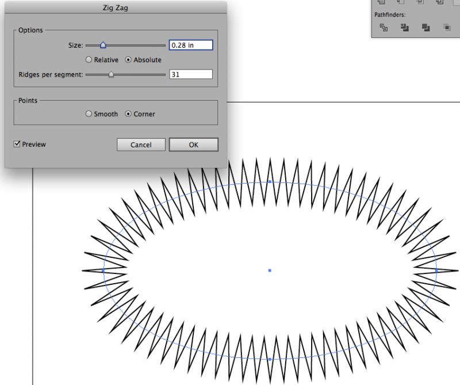This screenshot has height=385, width=460.
Task: Click the Pathfinders: label
Action: tap(390, 14)
